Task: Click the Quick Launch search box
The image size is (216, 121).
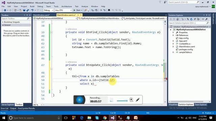Action: click(x=184, y=2)
